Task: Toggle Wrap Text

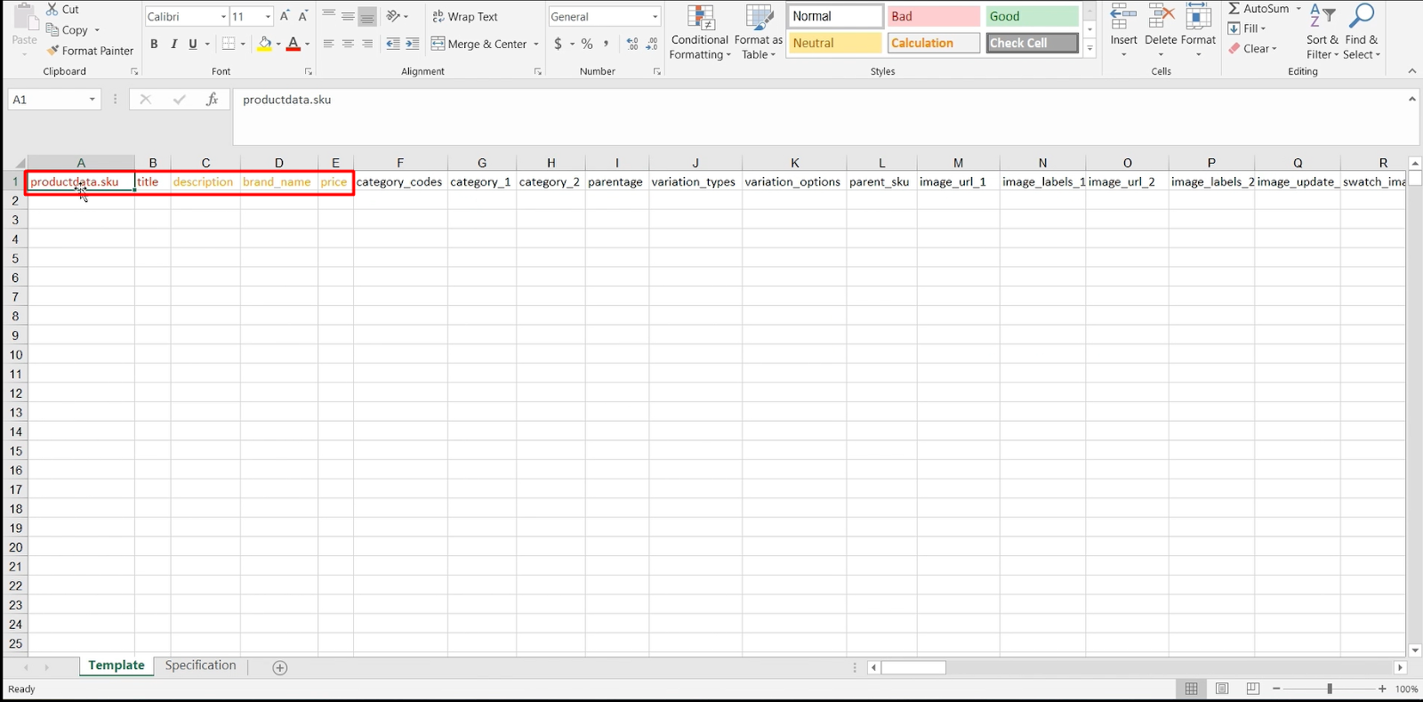Action: 465,16
